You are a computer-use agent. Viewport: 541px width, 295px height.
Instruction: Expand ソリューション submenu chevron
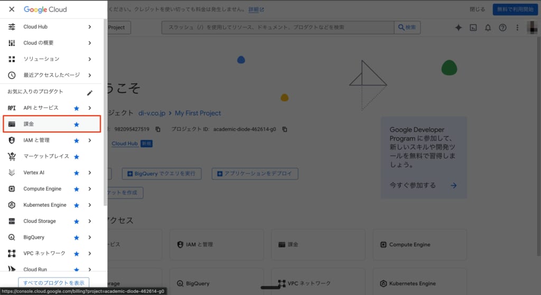pyautogui.click(x=90, y=59)
